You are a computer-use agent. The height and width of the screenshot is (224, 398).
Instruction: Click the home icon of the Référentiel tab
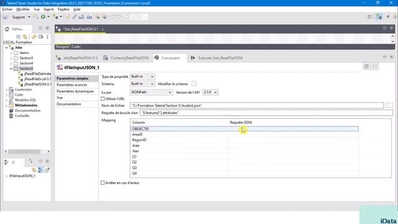point(7,29)
